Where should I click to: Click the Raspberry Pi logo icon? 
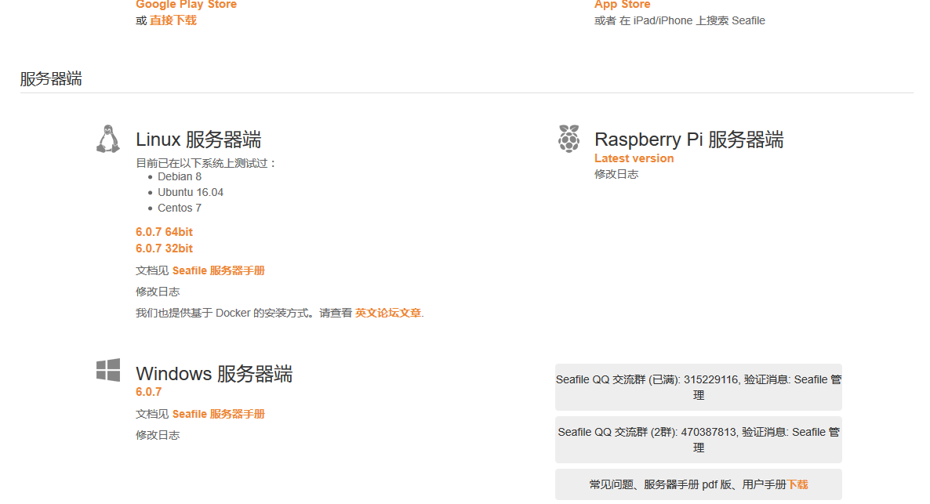[x=569, y=139]
